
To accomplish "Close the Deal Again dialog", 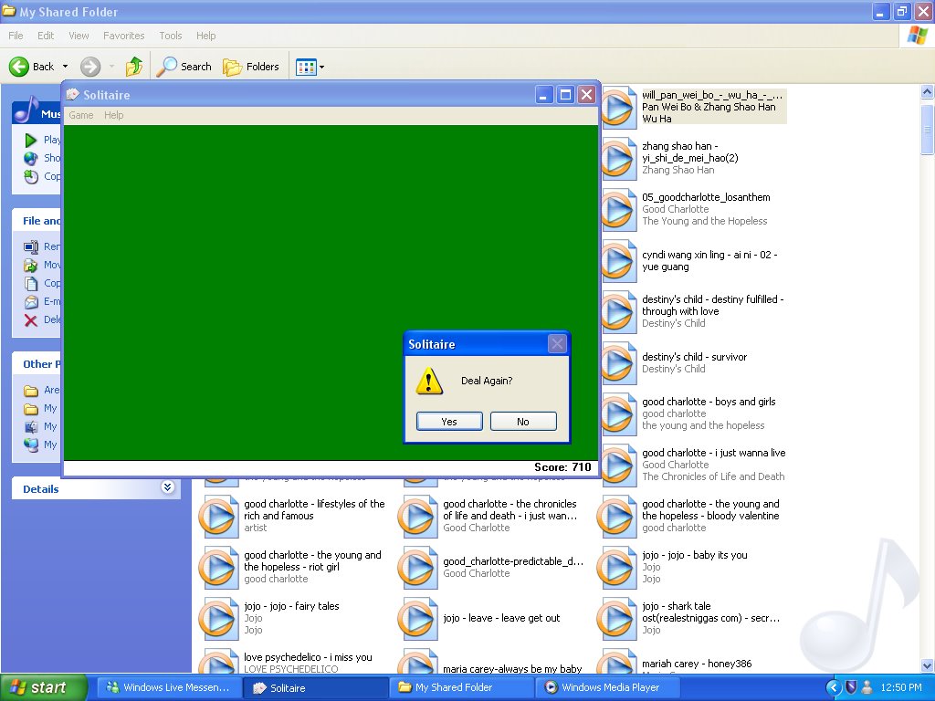I will [557, 344].
